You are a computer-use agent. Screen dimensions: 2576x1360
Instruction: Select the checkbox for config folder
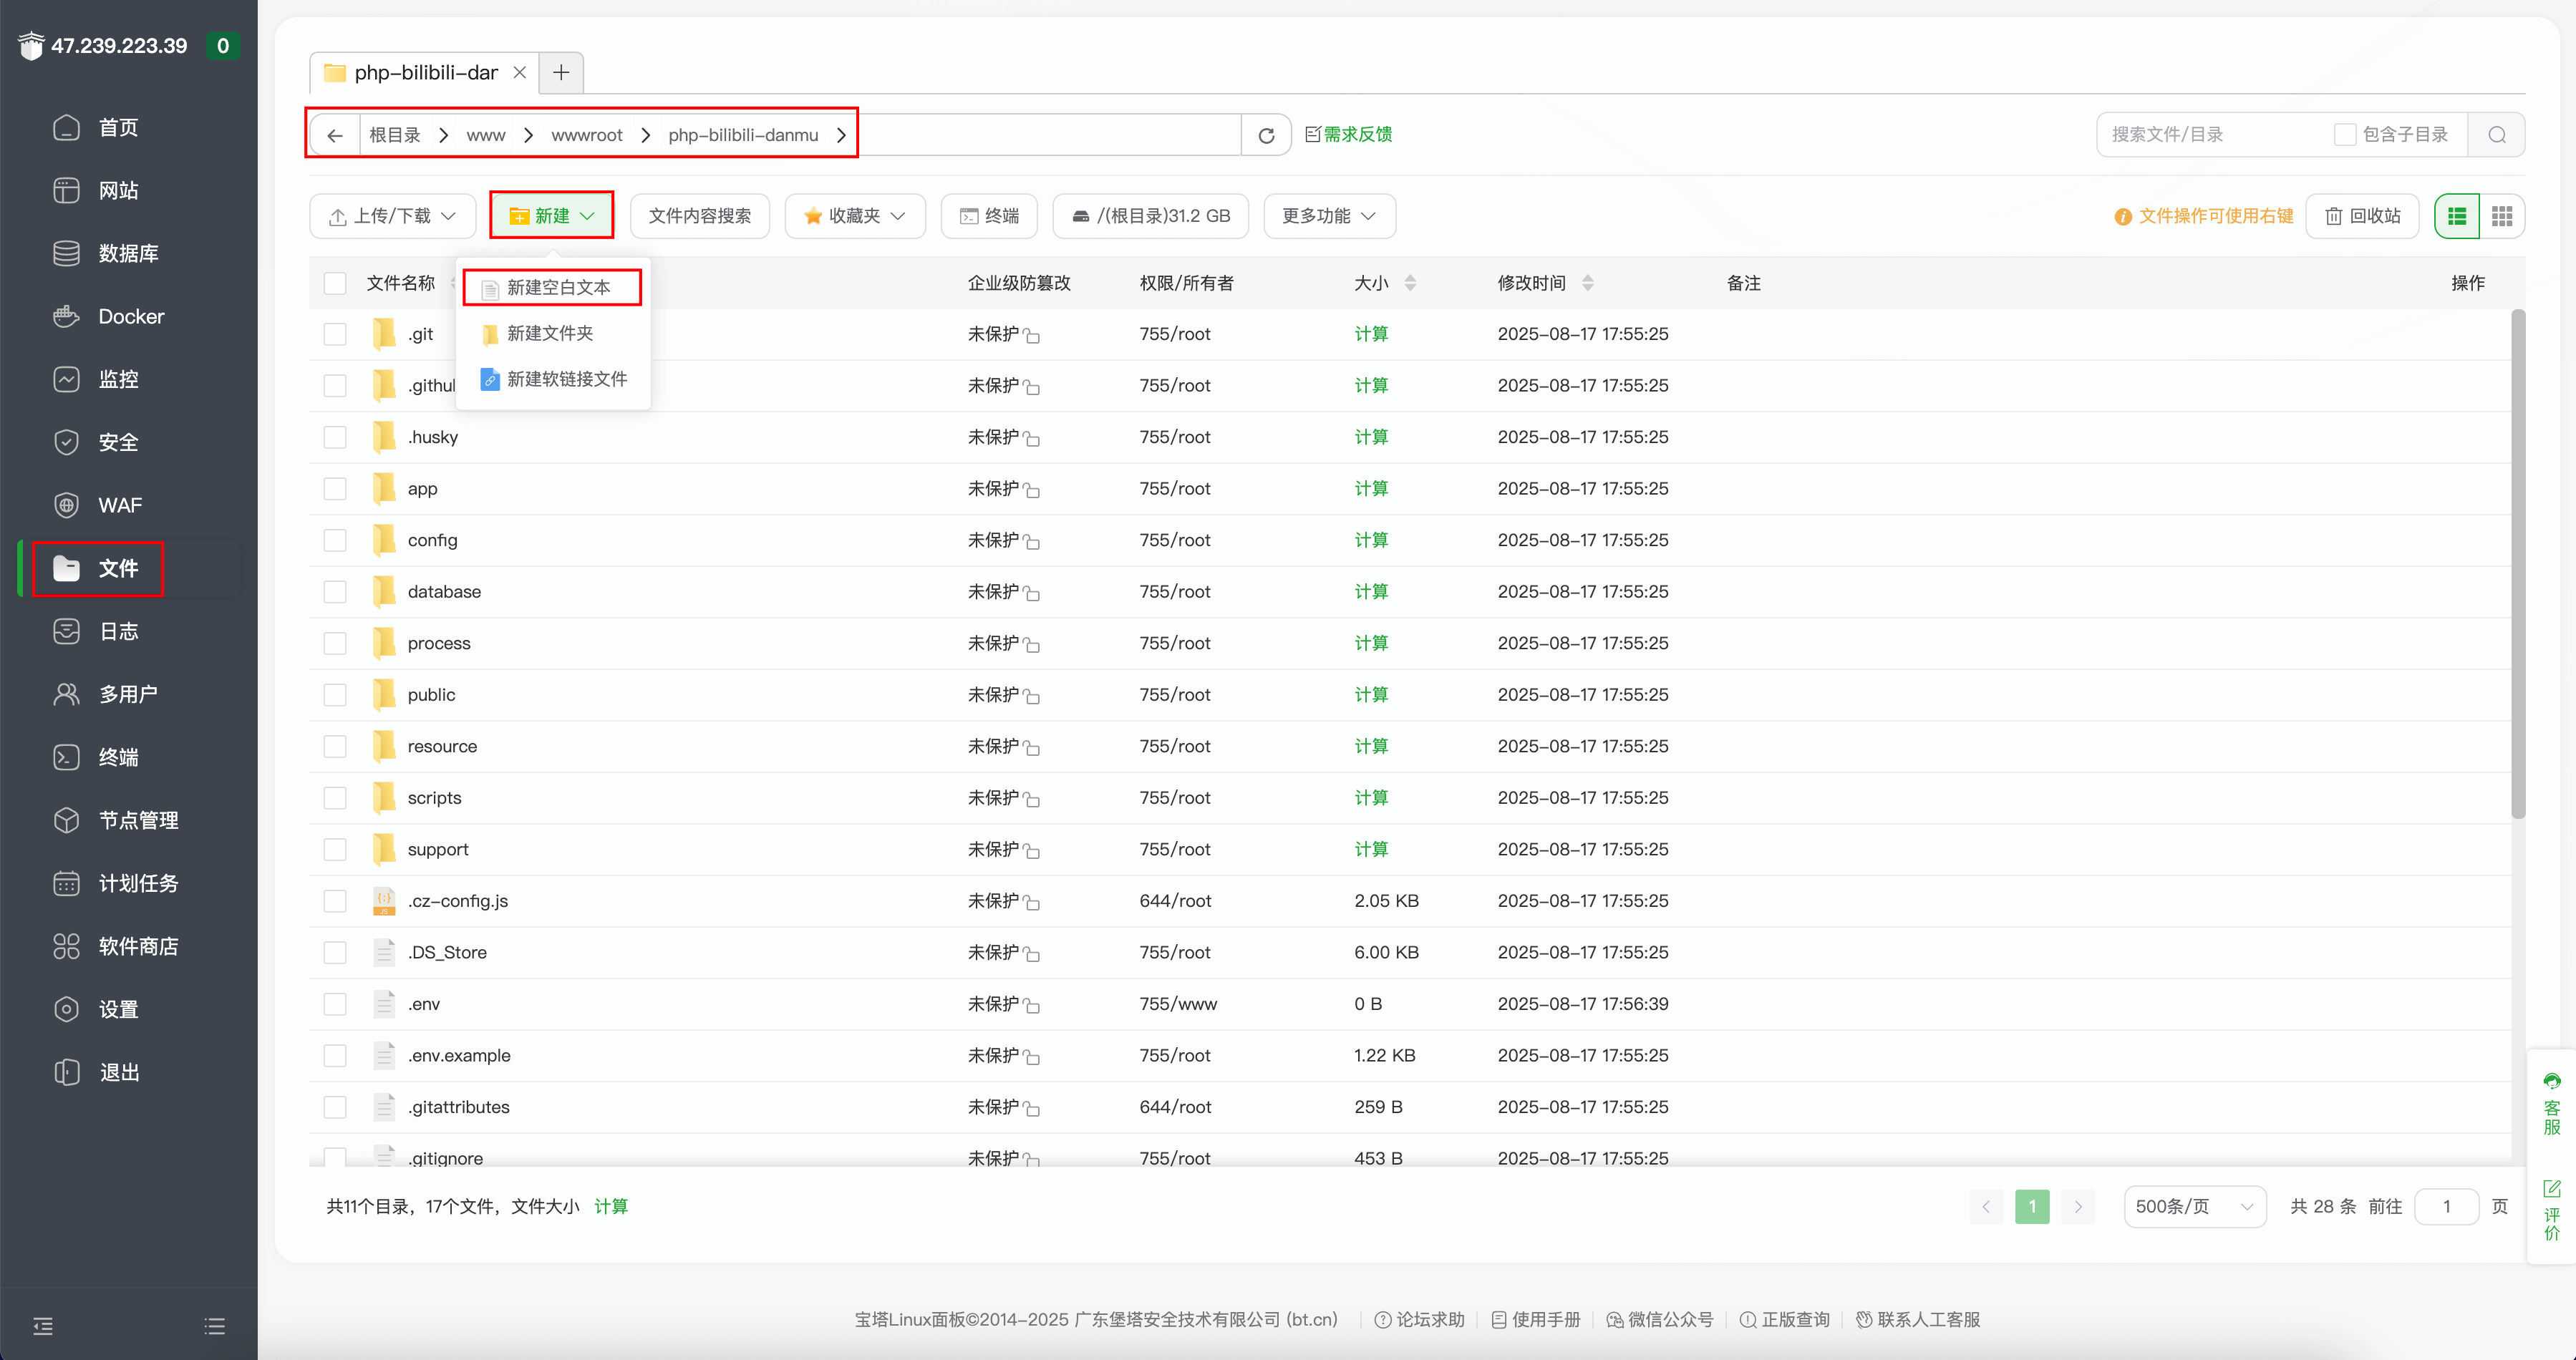335,540
